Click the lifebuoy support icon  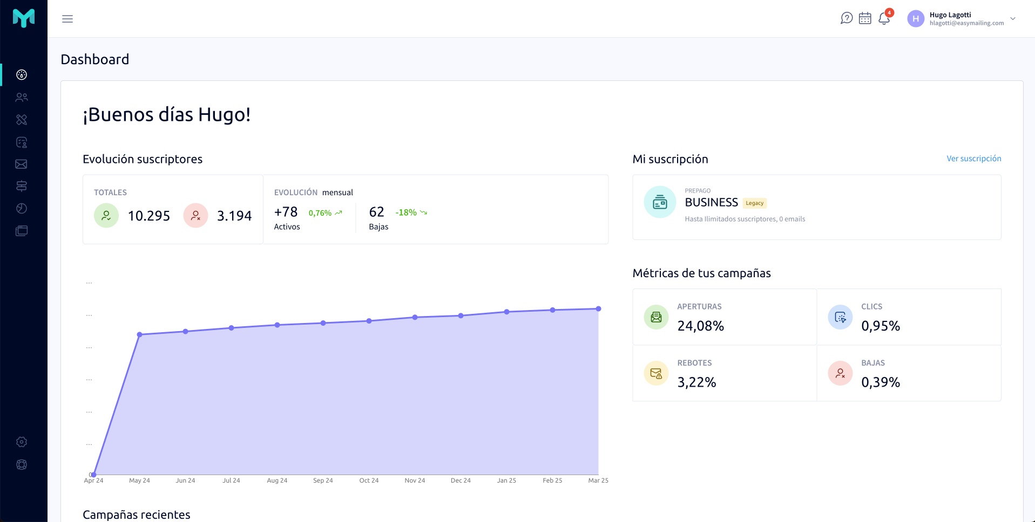[x=22, y=464]
